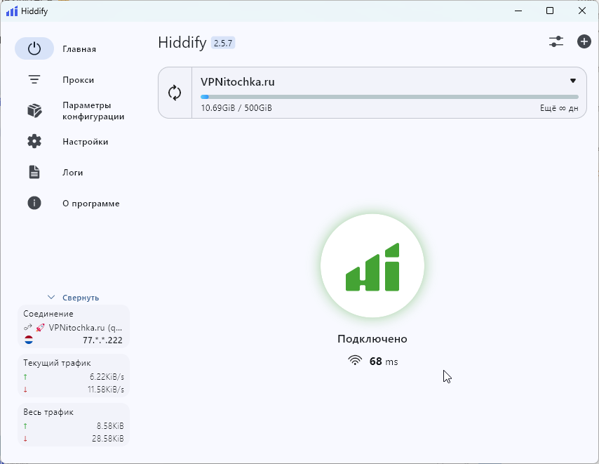The image size is (599, 464).
Task: Click the gear icon for Настройки
Action: tap(34, 142)
